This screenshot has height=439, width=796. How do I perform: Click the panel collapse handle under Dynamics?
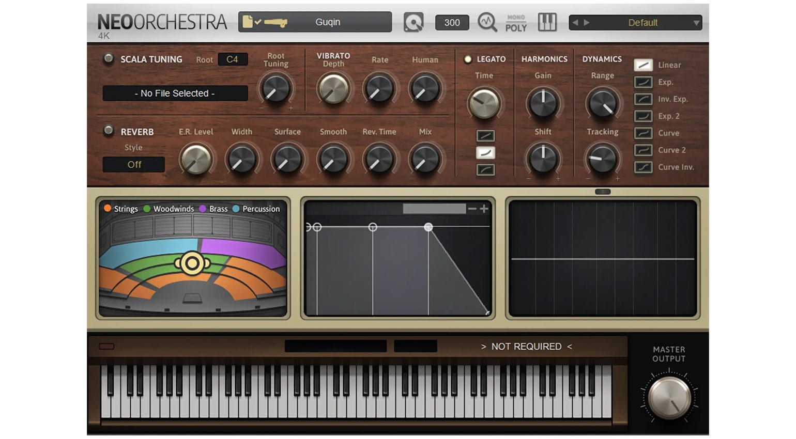[603, 192]
